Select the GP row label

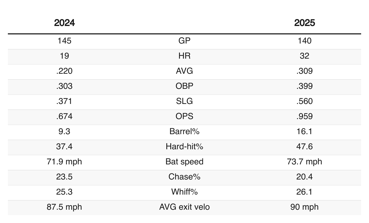click(x=184, y=41)
